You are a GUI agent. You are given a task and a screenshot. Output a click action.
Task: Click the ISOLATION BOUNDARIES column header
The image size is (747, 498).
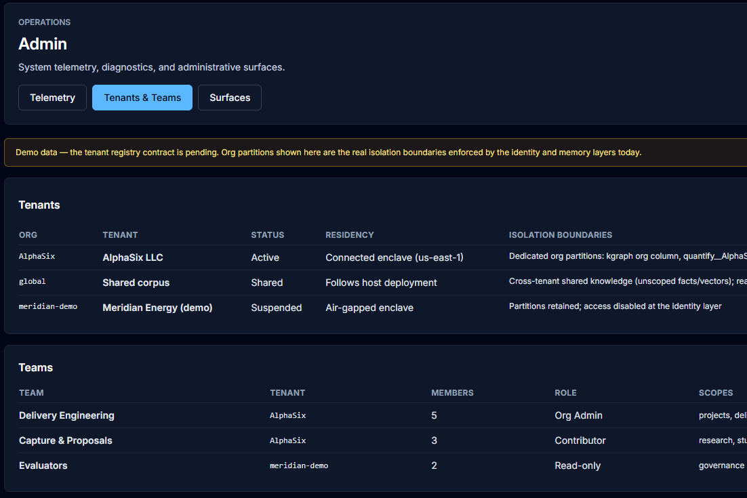pos(561,234)
